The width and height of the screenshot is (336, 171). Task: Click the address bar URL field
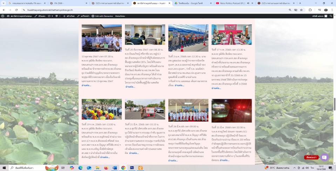(140, 10)
